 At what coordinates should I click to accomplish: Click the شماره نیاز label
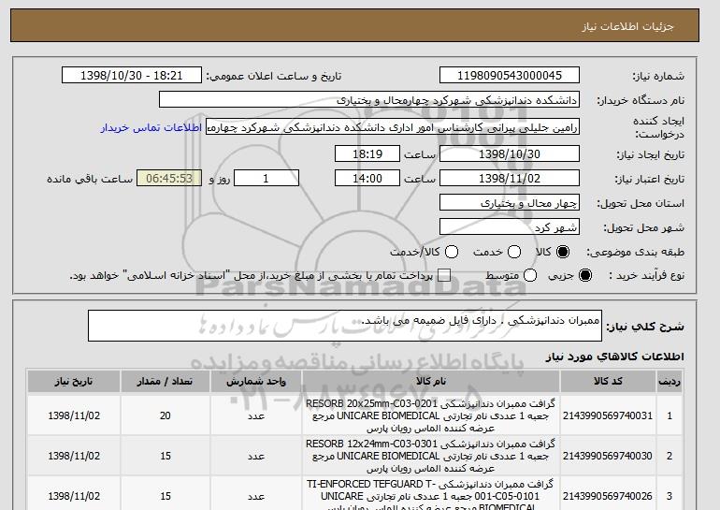[x=658, y=76]
